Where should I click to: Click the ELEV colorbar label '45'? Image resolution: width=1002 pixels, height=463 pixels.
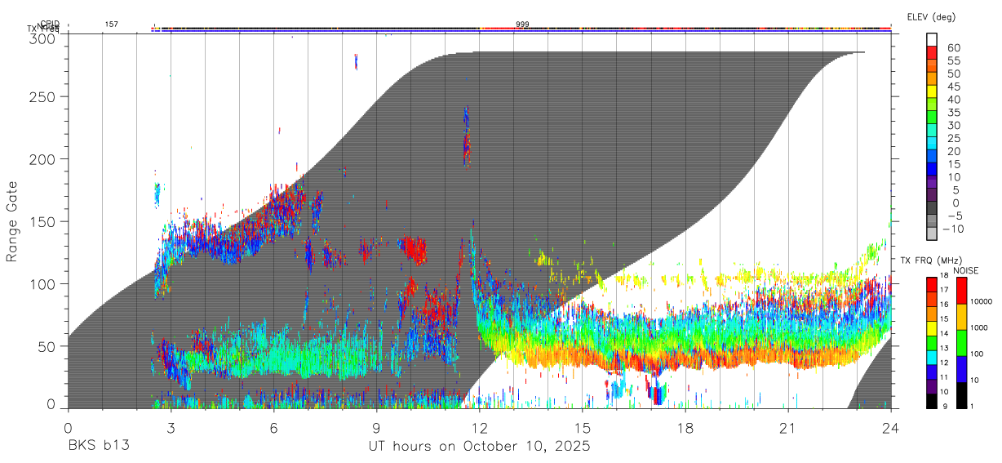point(954,87)
